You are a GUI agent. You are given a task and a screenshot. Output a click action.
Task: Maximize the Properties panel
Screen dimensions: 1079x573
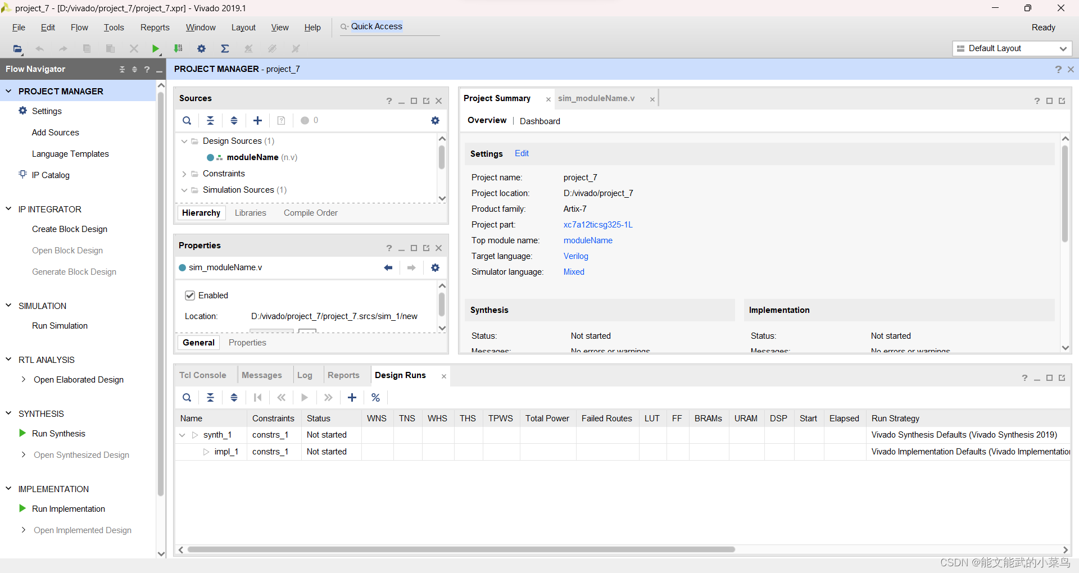tap(414, 248)
